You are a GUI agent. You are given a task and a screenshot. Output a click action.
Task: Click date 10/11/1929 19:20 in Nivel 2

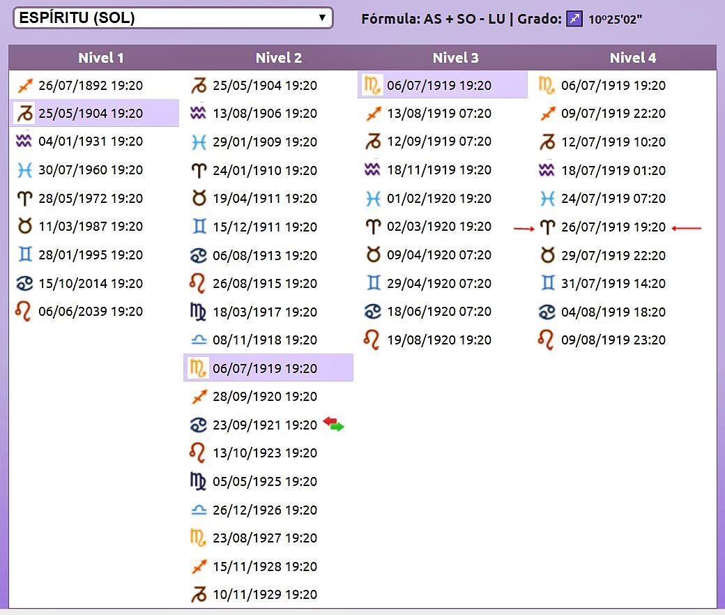265,595
